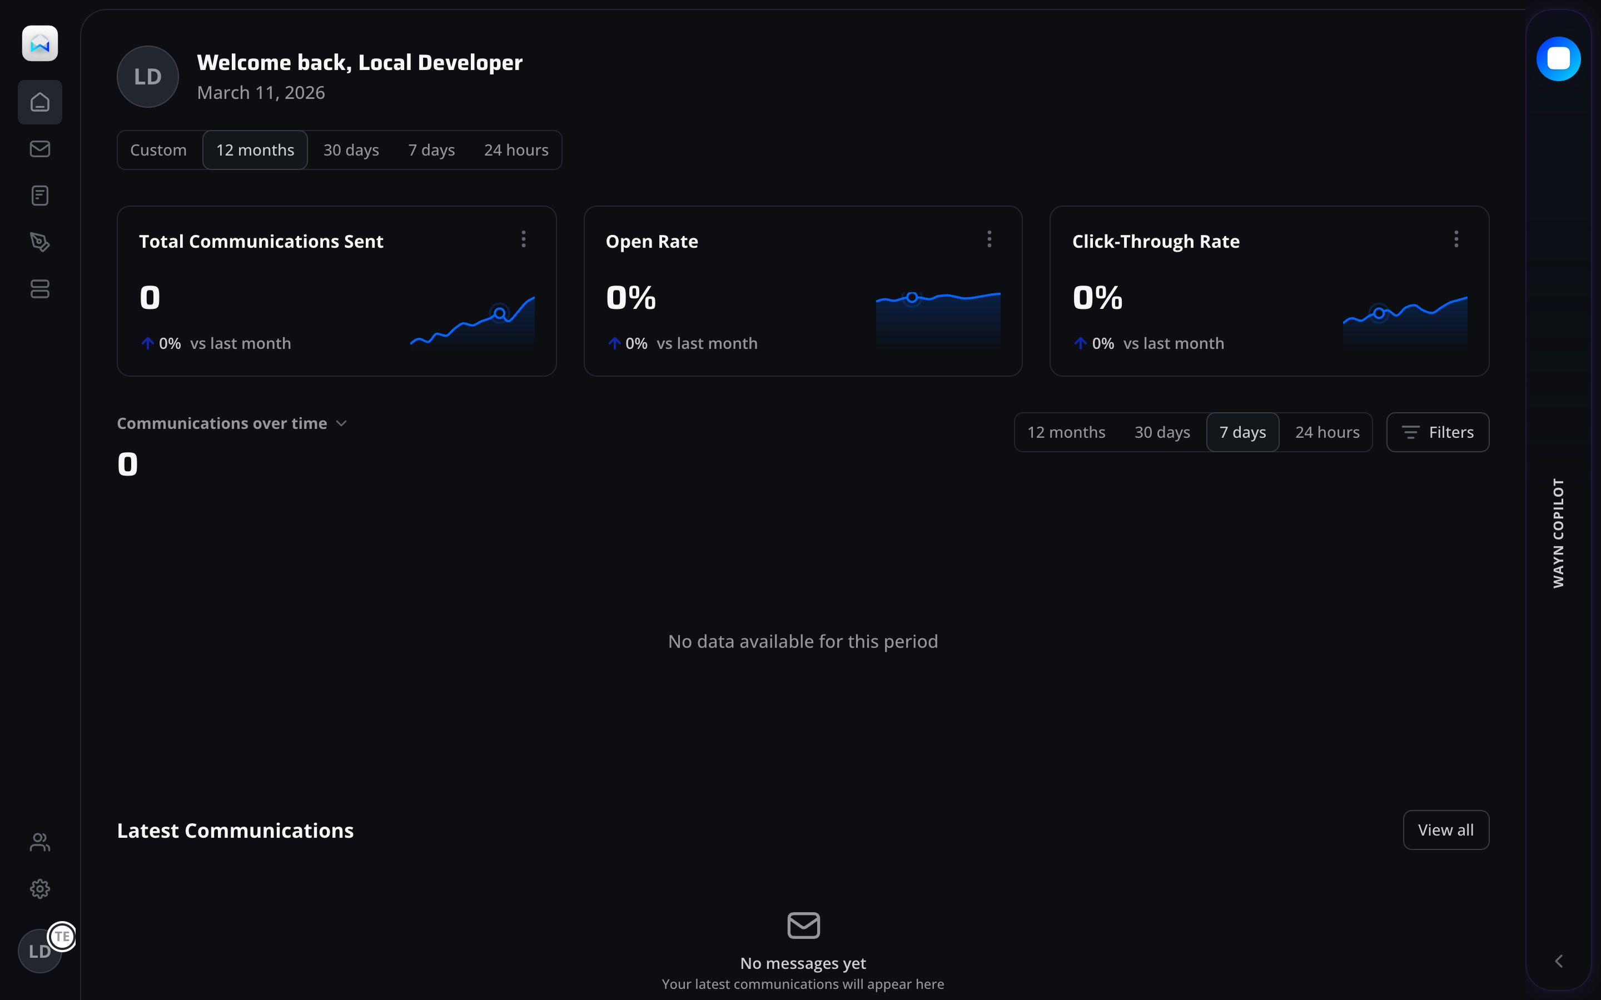Open Settings from the sidebar gear
Screen dimensions: 1601x1000
click(39, 888)
